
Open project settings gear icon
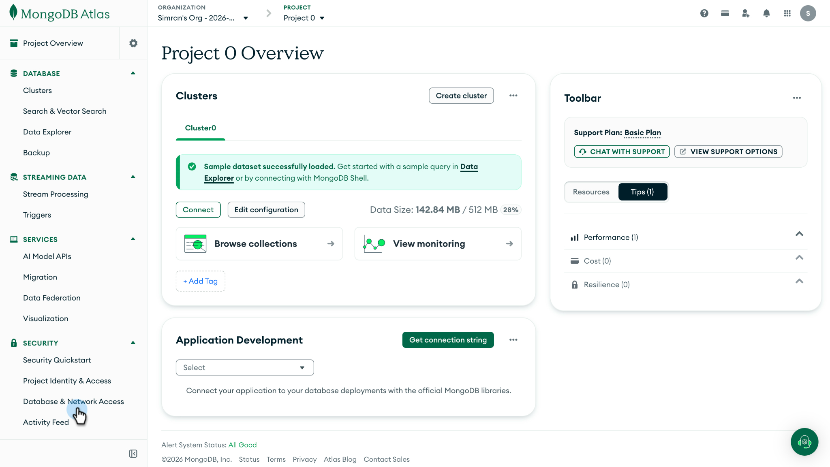point(133,43)
